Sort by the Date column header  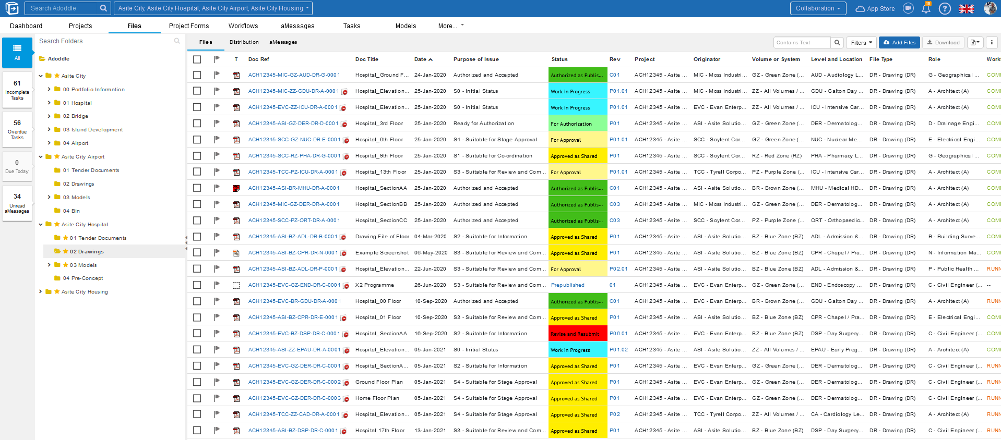(423, 59)
